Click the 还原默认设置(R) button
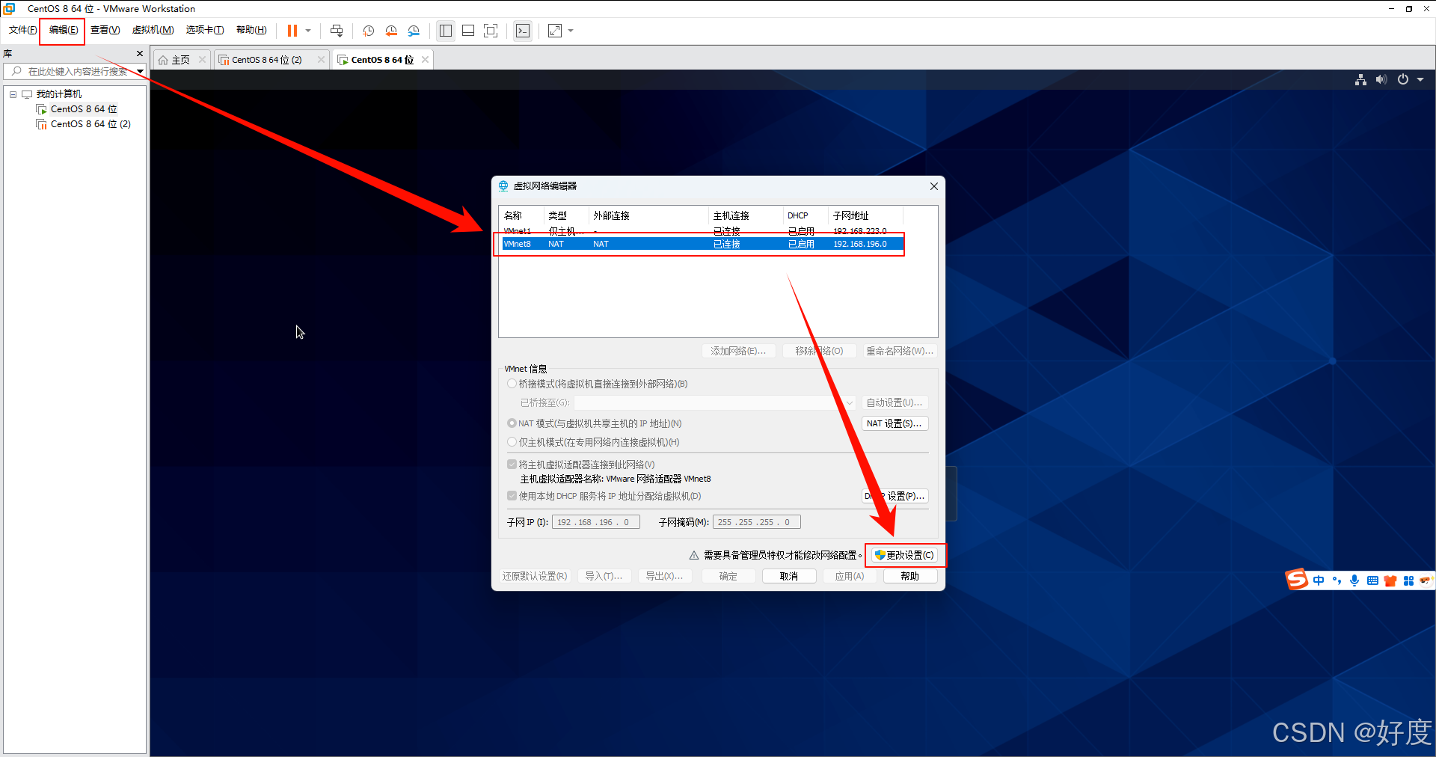 (535, 576)
